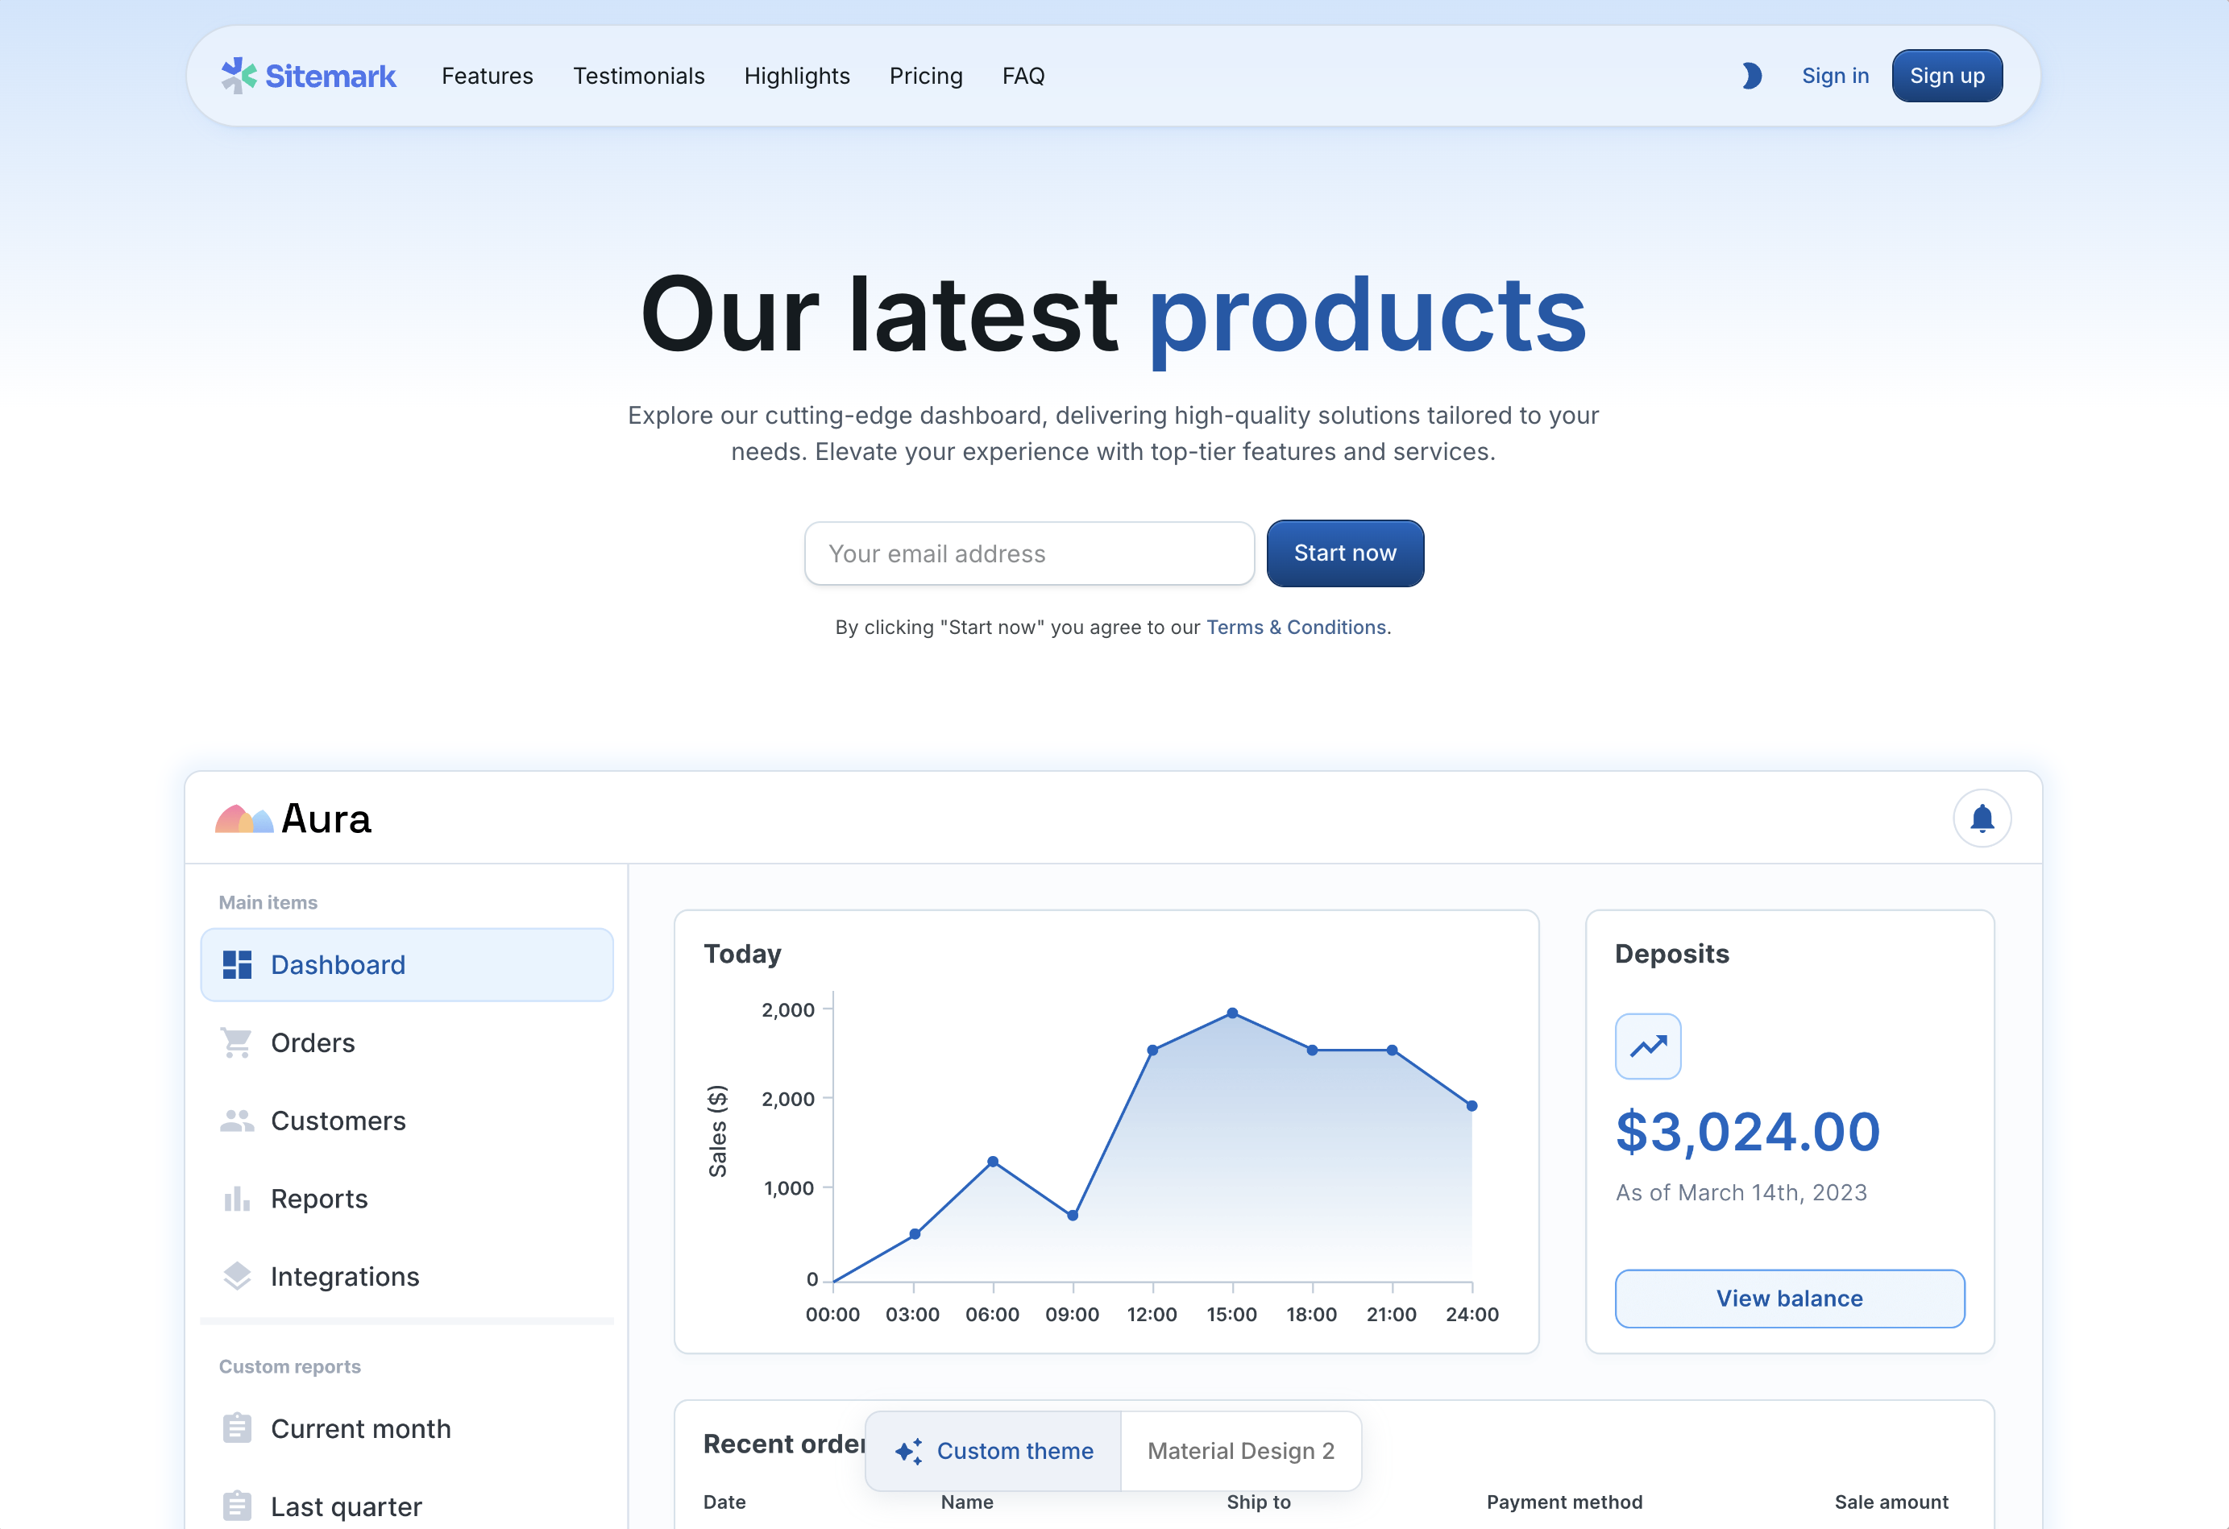Select the Custom theme toggle option
This screenshot has width=2229, height=1529.
coord(994,1450)
